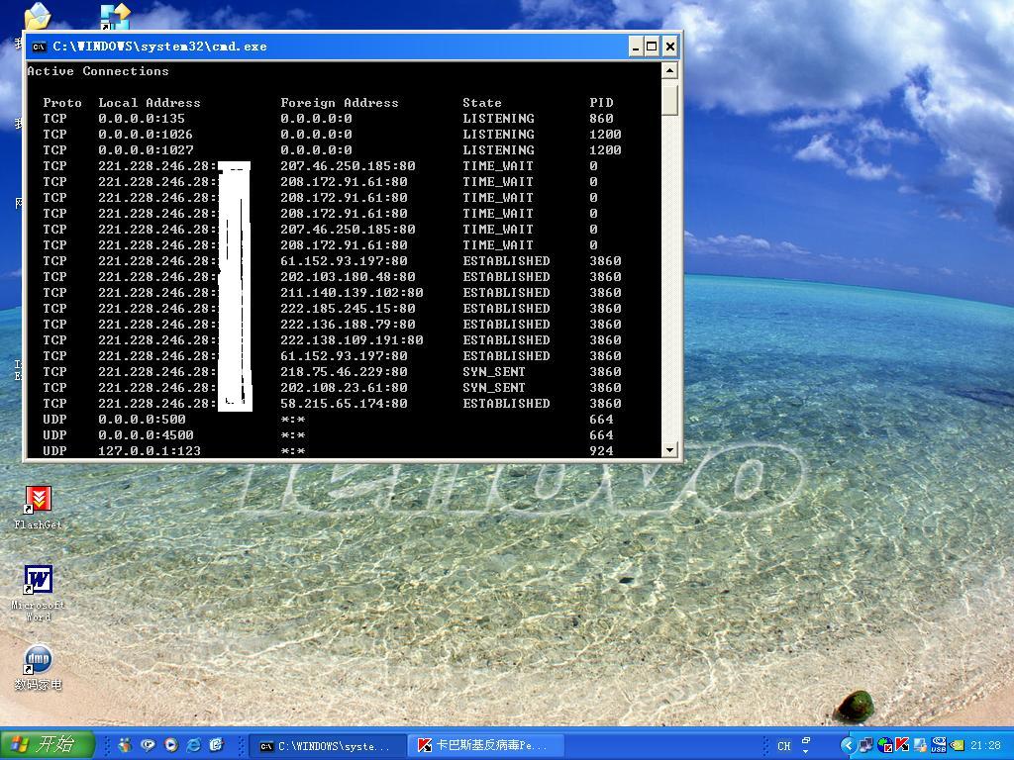1014x760 pixels.
Task: Launch MSN Messenger from the quick launch
Action: point(124,745)
